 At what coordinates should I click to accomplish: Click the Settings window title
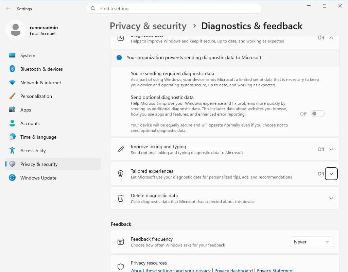(24, 8)
